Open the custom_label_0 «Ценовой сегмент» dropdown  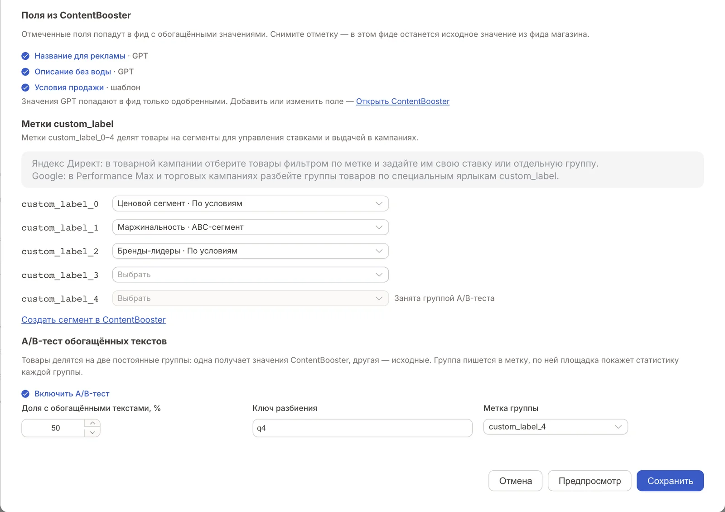pos(250,203)
